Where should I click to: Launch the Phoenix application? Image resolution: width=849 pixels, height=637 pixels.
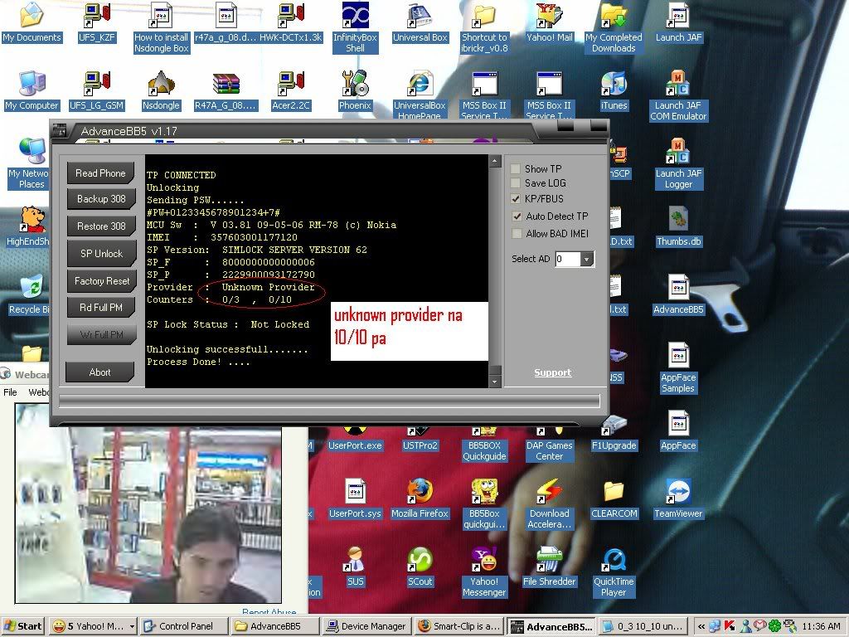pyautogui.click(x=355, y=91)
